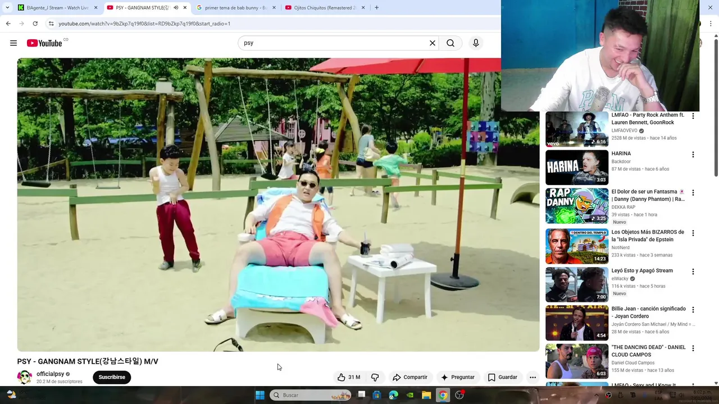This screenshot has height=404, width=719.
Task: Click the officialpsy channel avatar
Action: (24, 377)
